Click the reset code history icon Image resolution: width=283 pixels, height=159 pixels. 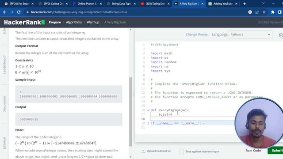tap(281, 35)
